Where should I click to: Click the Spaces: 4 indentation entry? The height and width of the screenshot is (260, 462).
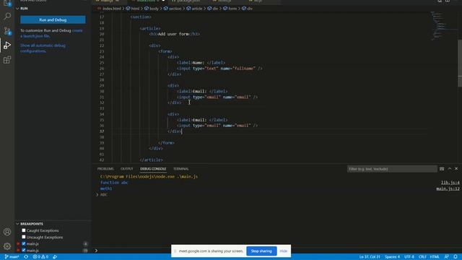point(393,257)
